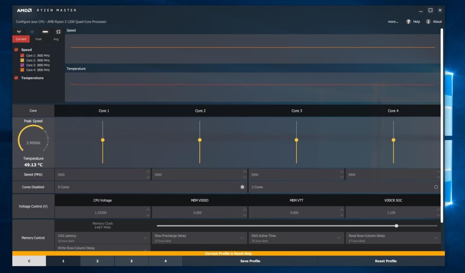Increase Core 1 speed with up arrow
465x273 pixels.
148,172
